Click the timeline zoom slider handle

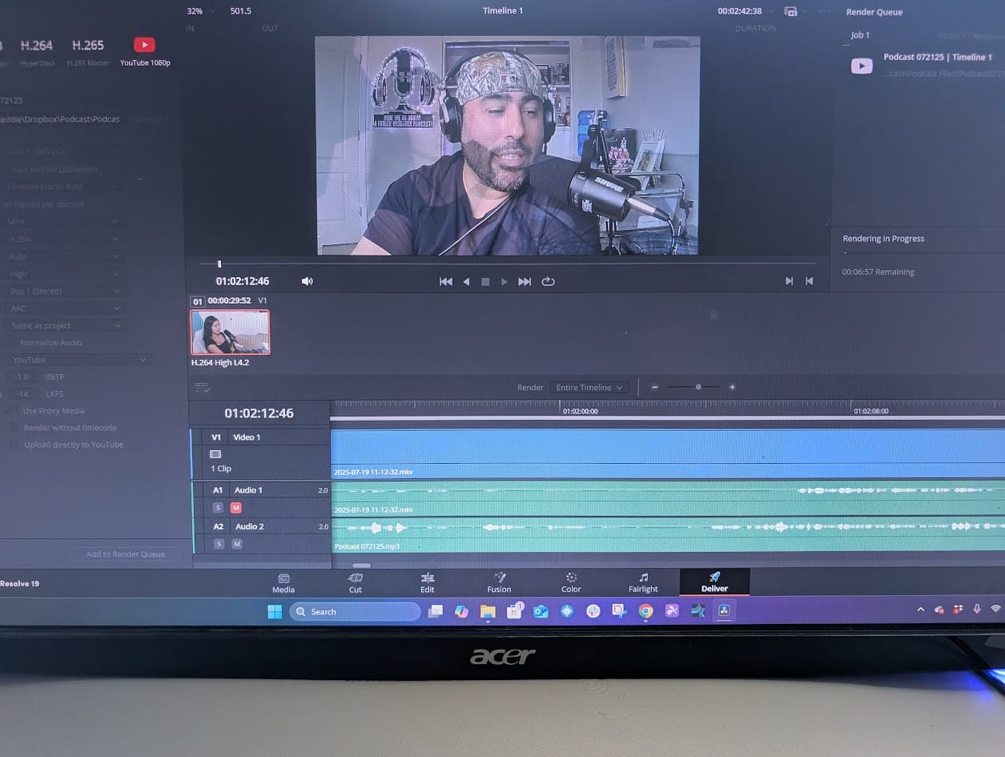[x=698, y=387]
